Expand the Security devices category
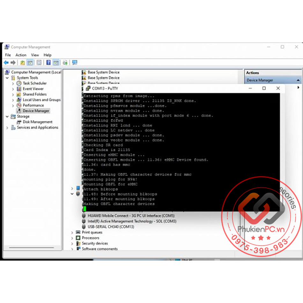This screenshot has width=303, height=303. click(72, 243)
